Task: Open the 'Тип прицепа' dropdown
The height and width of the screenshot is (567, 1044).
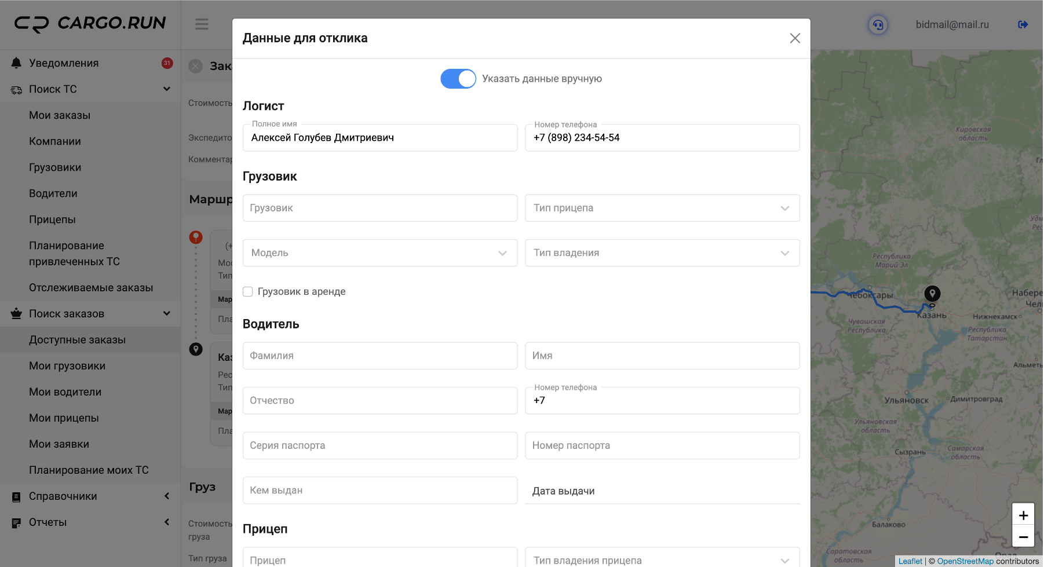Action: 662,208
